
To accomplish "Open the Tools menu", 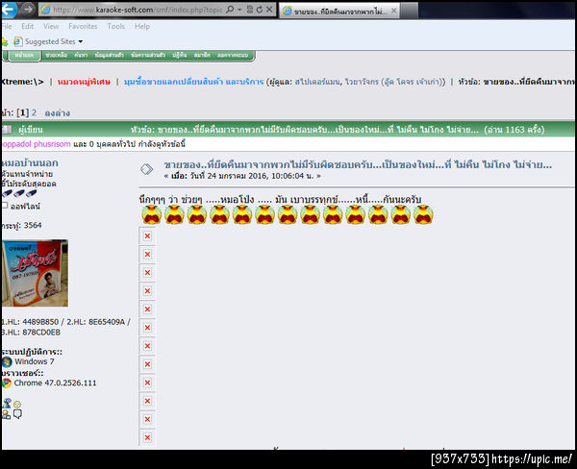I will point(116,27).
